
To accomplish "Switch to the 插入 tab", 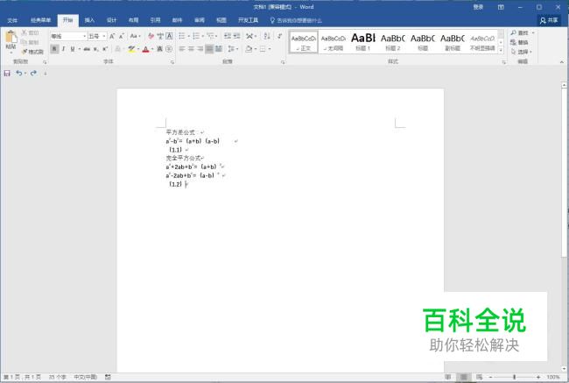I will point(89,20).
